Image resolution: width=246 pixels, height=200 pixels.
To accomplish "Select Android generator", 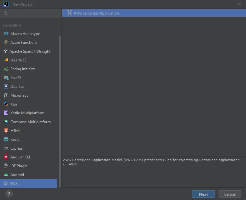I will (x=29, y=174).
